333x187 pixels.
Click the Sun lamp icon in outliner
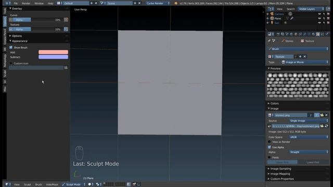pos(272,23)
